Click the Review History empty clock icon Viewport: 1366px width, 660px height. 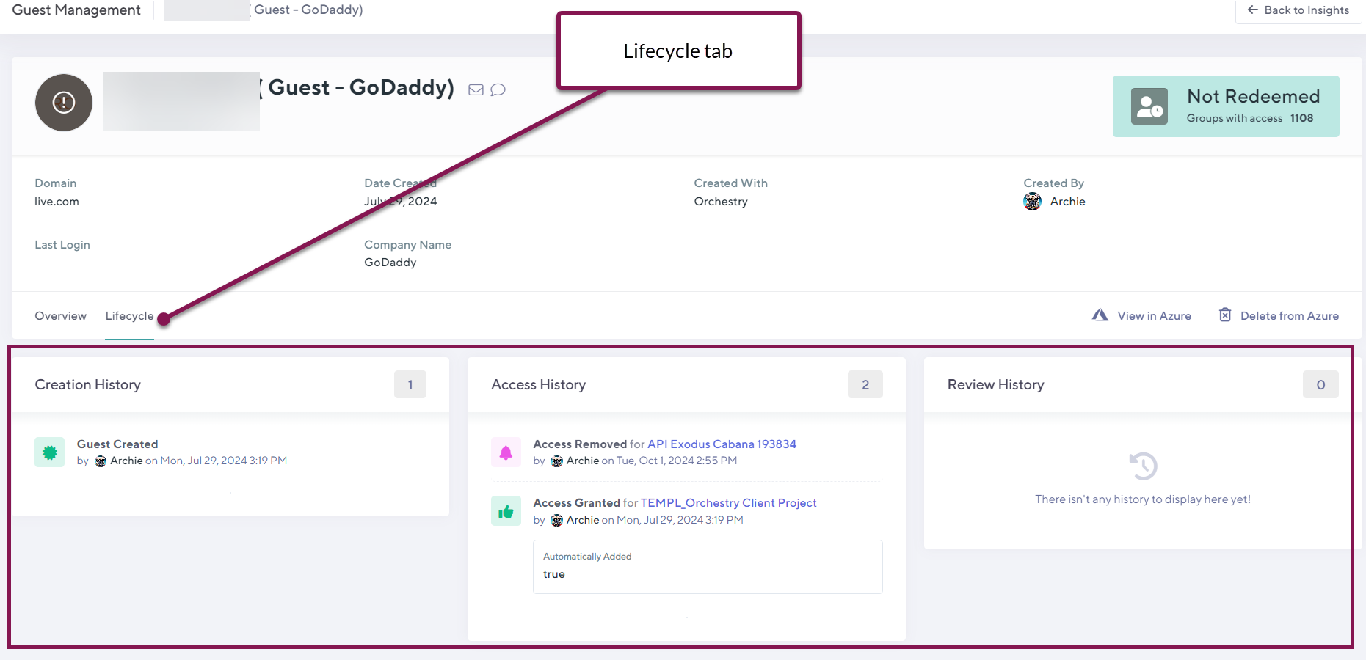[1143, 466]
